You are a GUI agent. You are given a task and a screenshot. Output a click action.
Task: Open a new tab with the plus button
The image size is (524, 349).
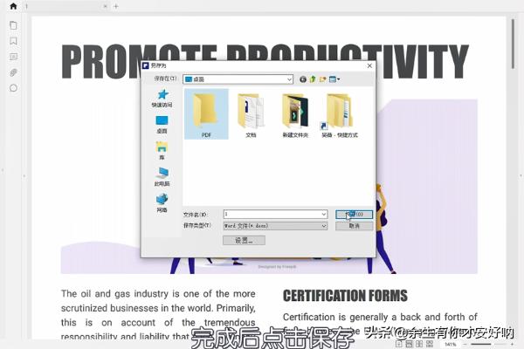pos(116,6)
